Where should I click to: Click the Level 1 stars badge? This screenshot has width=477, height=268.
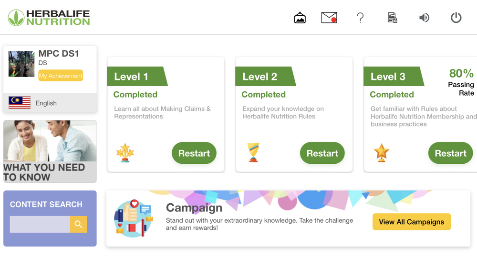[125, 153]
